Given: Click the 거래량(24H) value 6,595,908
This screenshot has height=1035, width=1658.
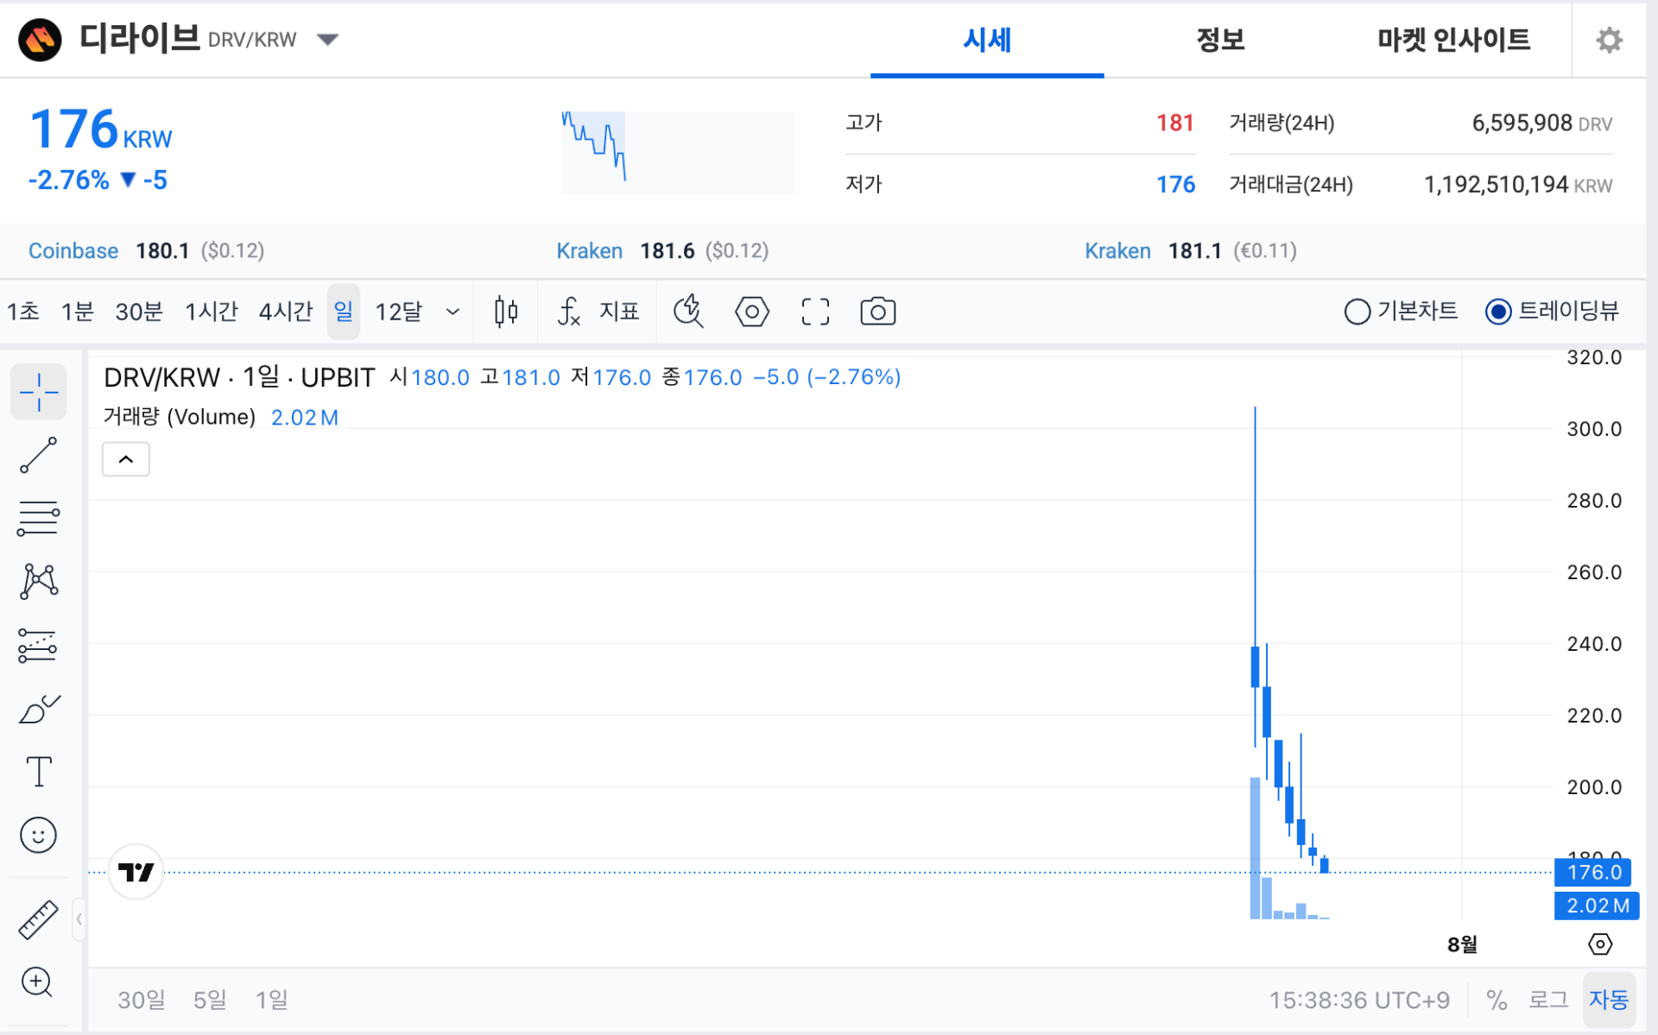Looking at the screenshot, I should (x=1522, y=123).
